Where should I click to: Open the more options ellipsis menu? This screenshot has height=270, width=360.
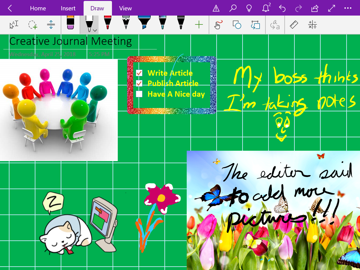[x=347, y=8]
